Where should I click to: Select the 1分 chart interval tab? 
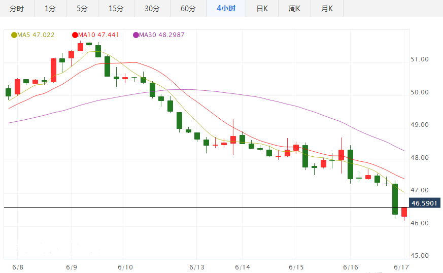[x=50, y=9]
